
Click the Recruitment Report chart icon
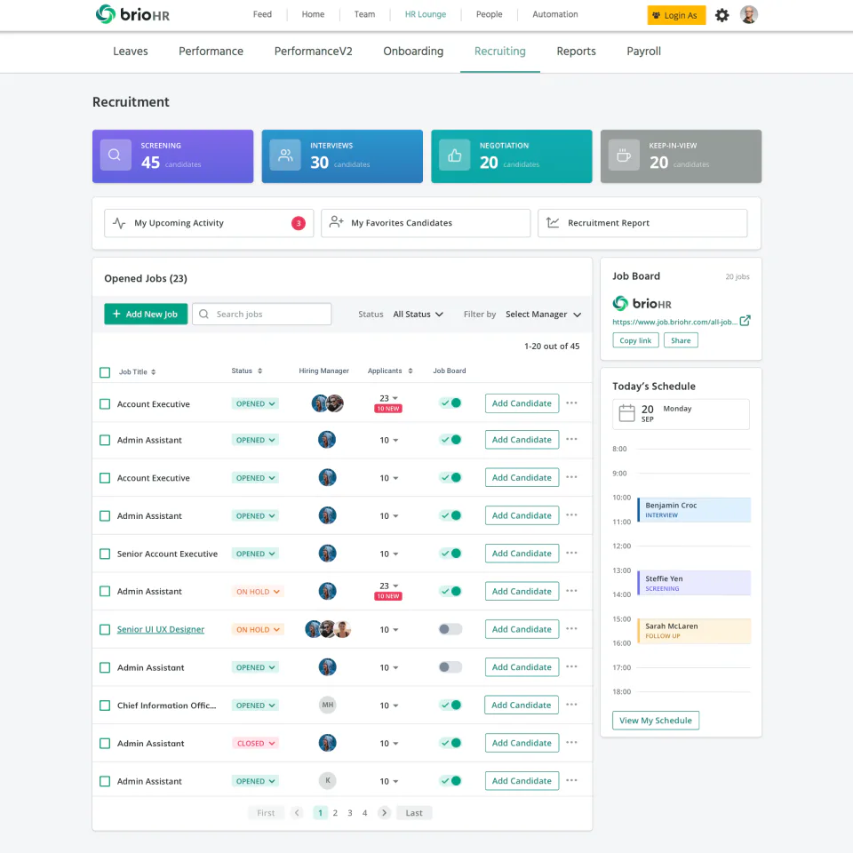(x=553, y=223)
